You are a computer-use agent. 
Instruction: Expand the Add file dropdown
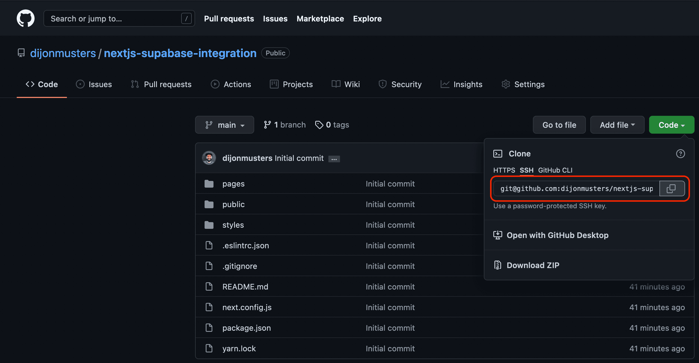(617, 125)
